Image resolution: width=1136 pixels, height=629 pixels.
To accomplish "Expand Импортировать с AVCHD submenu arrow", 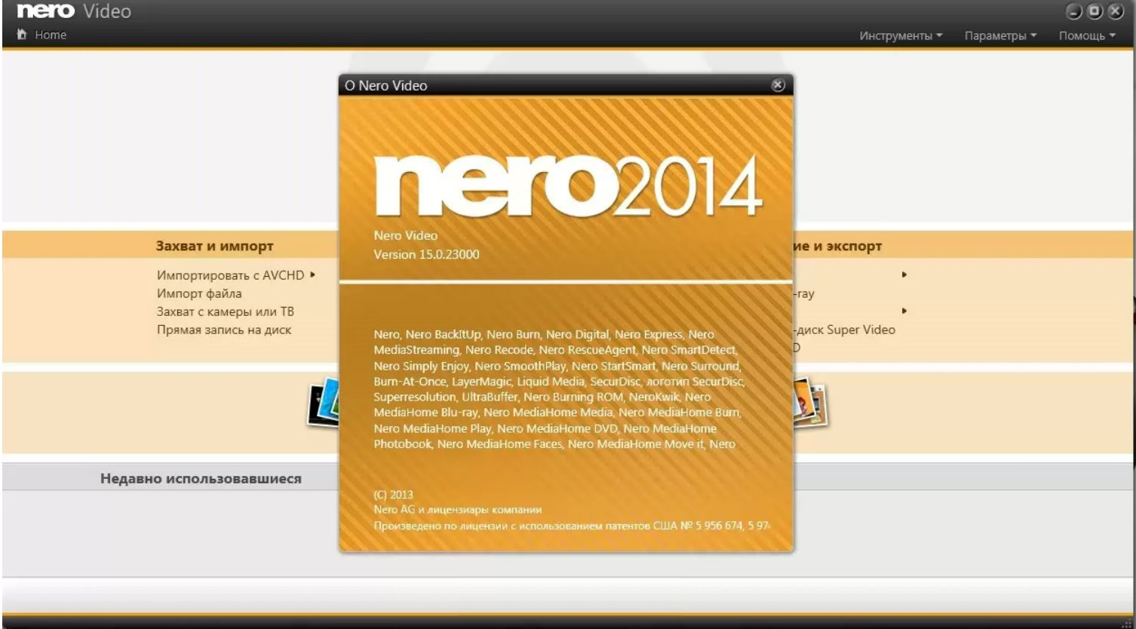I will coord(312,275).
